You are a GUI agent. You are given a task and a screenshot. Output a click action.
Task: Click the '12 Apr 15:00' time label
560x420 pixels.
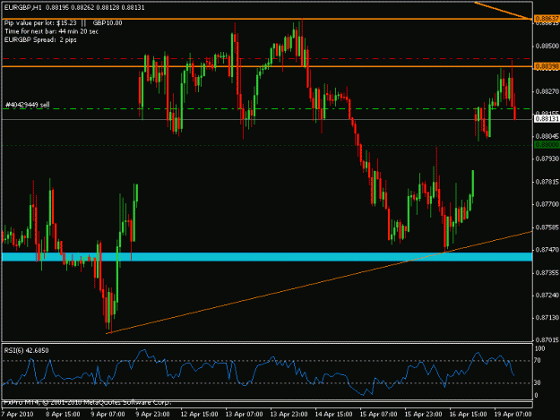[199, 415]
